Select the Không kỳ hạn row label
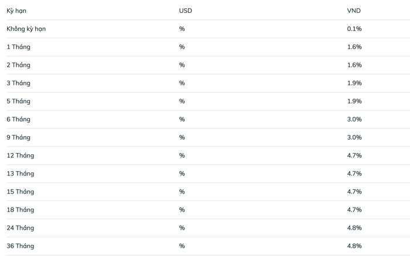The width and height of the screenshot is (410, 256). [26, 29]
